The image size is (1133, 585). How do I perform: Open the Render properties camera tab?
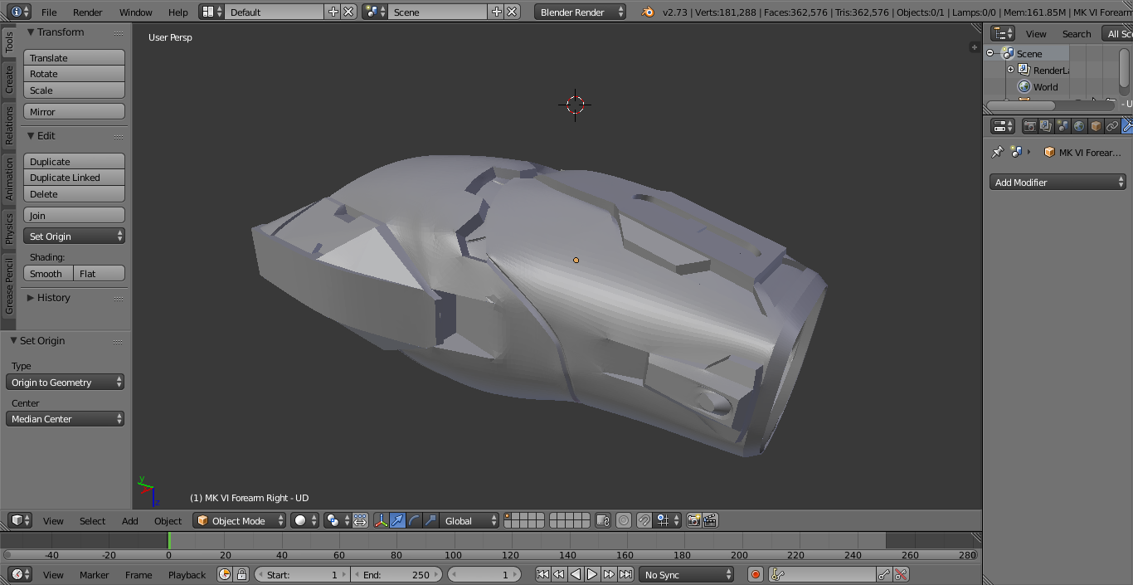coord(1029,126)
